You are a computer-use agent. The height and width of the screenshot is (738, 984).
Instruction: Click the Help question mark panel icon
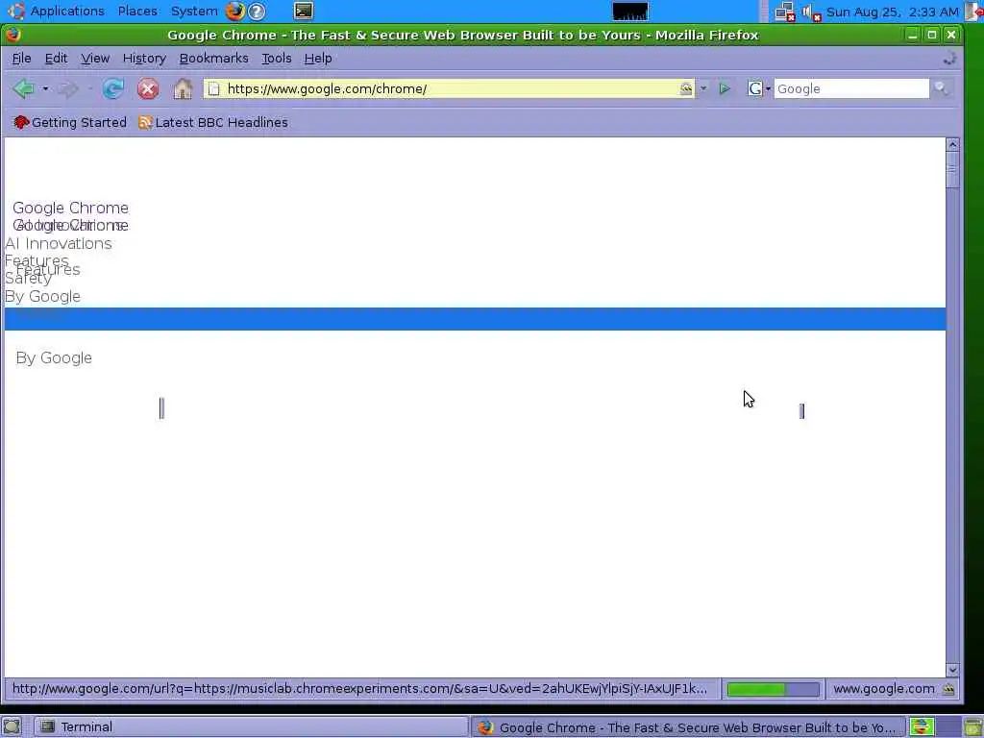257,12
